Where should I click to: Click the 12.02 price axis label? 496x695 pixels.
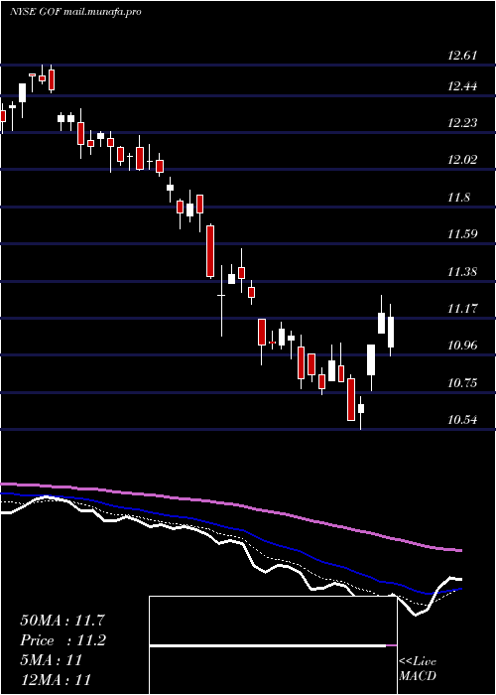462,160
